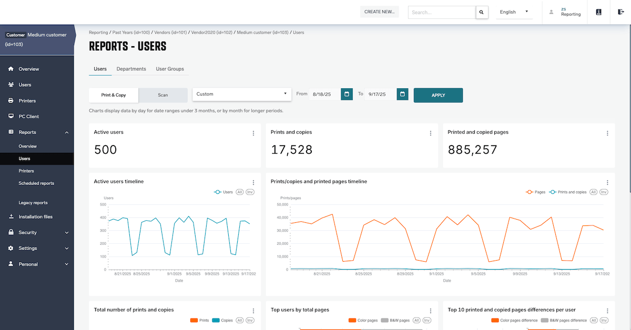Toggle Inv on the Active users timeline legend
Screen dimensions: 631x330
250,192
